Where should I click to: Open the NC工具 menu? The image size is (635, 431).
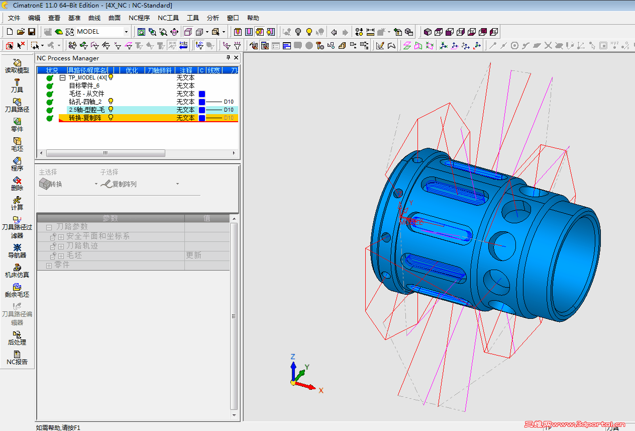click(168, 18)
